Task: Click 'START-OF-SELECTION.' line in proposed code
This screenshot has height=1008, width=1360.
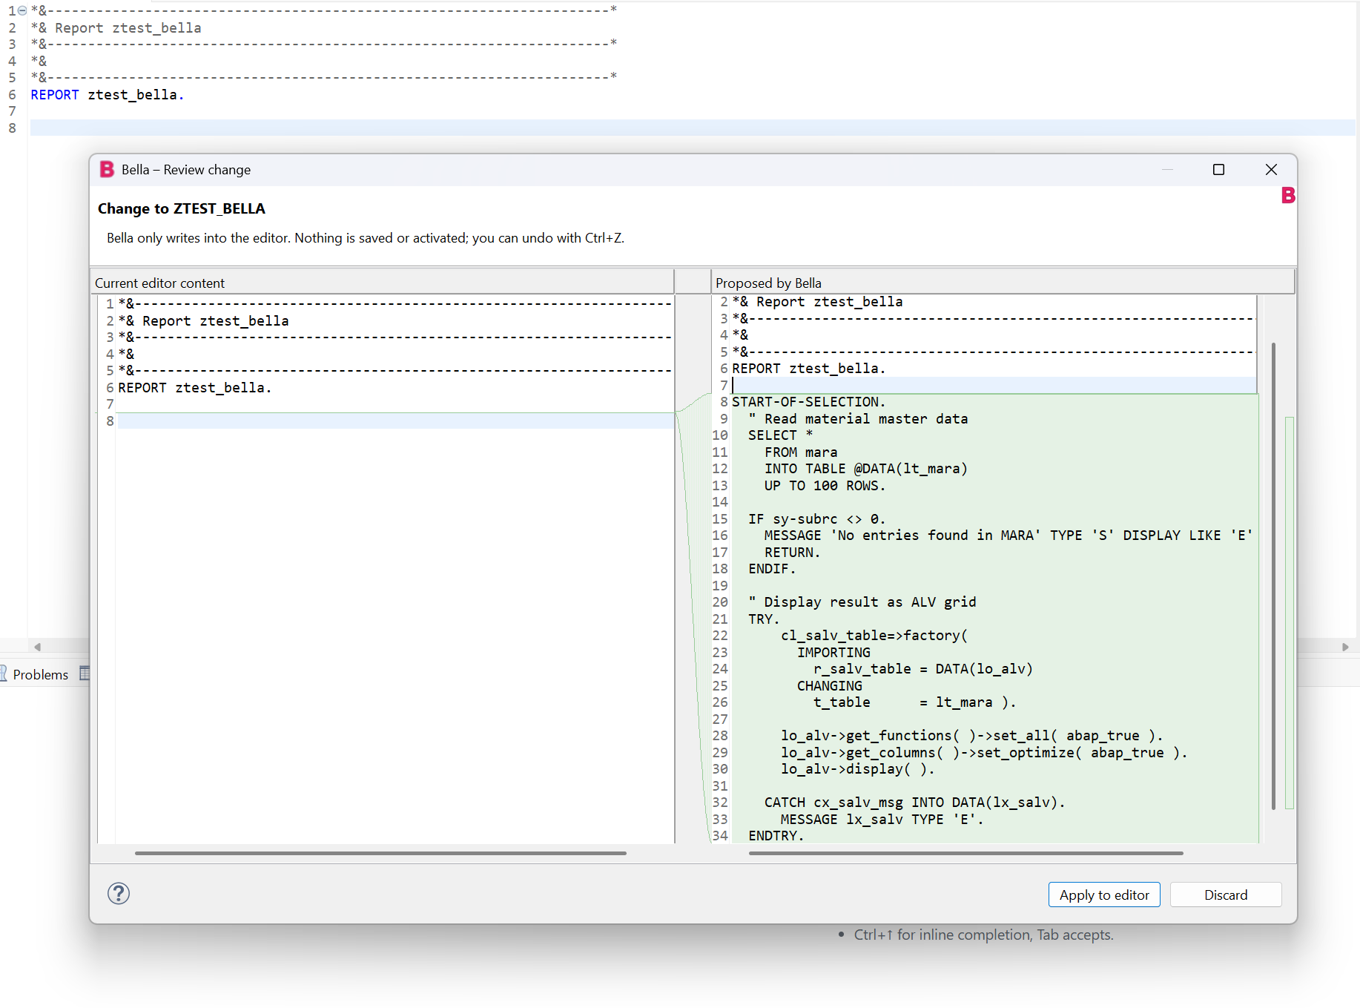Action: (808, 402)
